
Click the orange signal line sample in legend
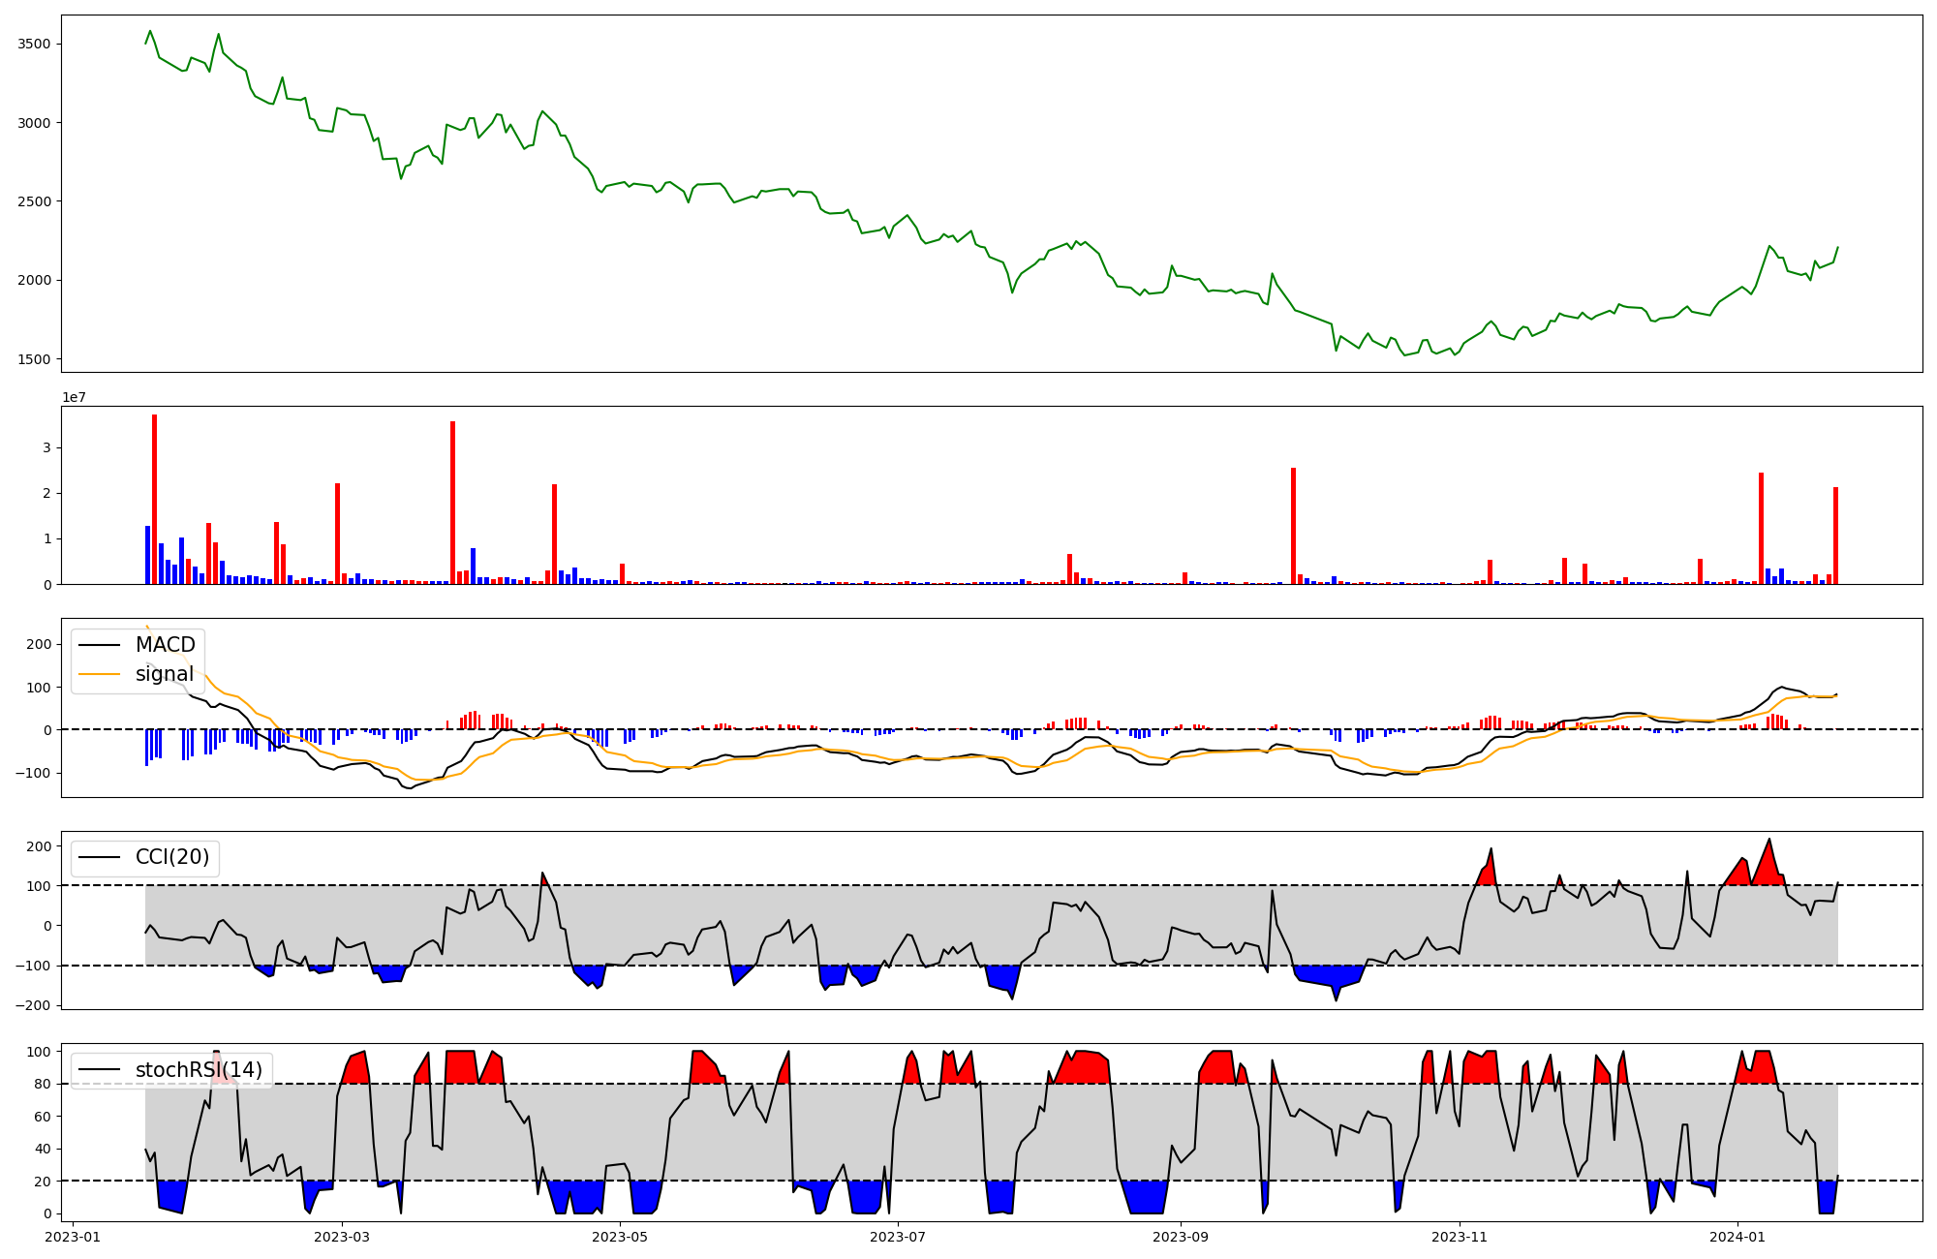(100, 674)
